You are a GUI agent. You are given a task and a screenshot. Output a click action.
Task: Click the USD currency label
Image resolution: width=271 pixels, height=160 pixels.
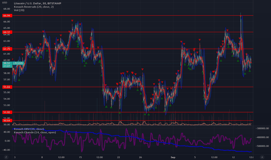point(4,3)
